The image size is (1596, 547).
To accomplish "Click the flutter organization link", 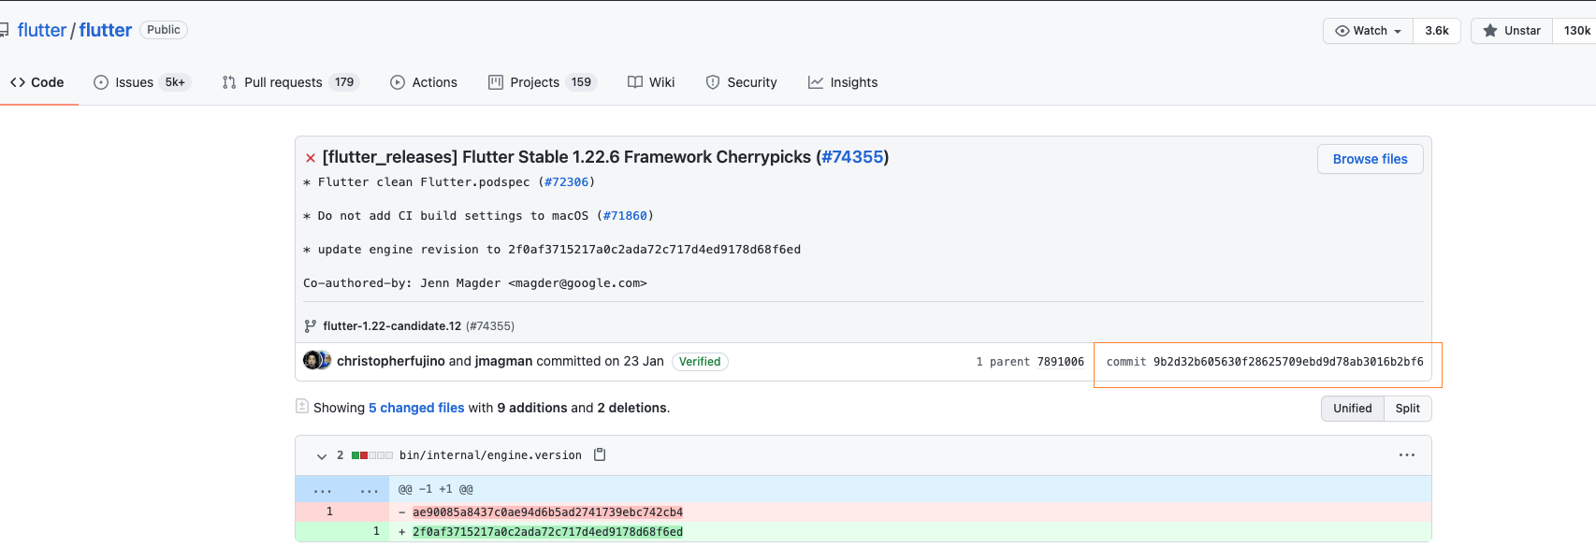I will point(42,30).
